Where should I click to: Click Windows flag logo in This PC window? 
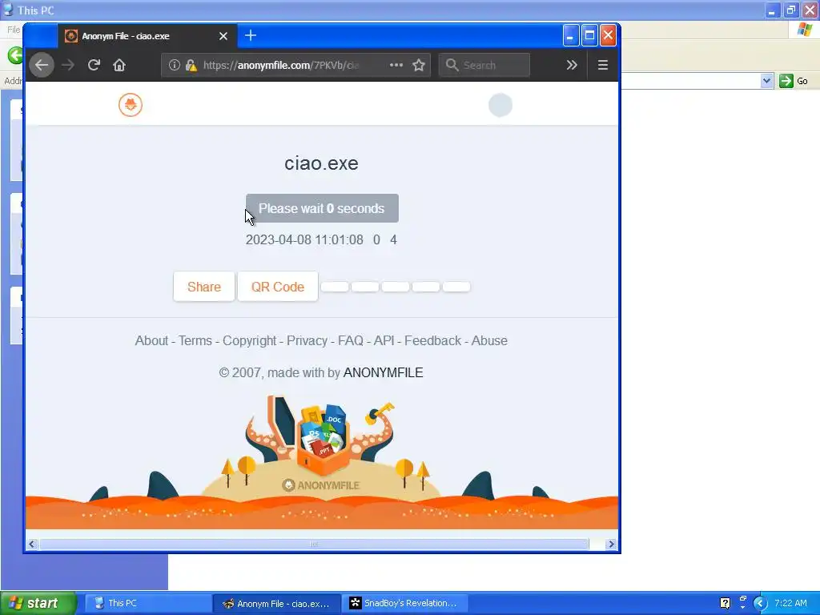(804, 30)
